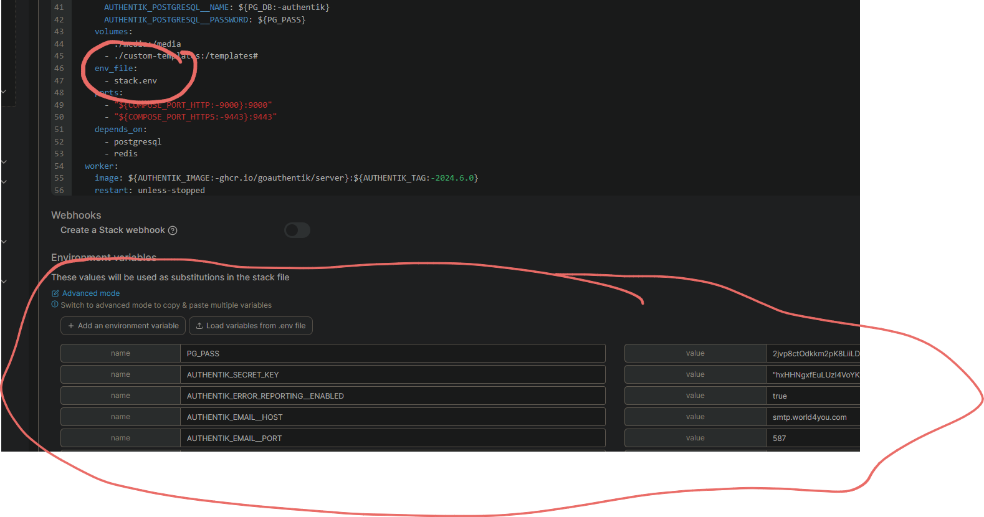Select the AUTHENTIK_SECRET_KEY name field

[x=393, y=374]
